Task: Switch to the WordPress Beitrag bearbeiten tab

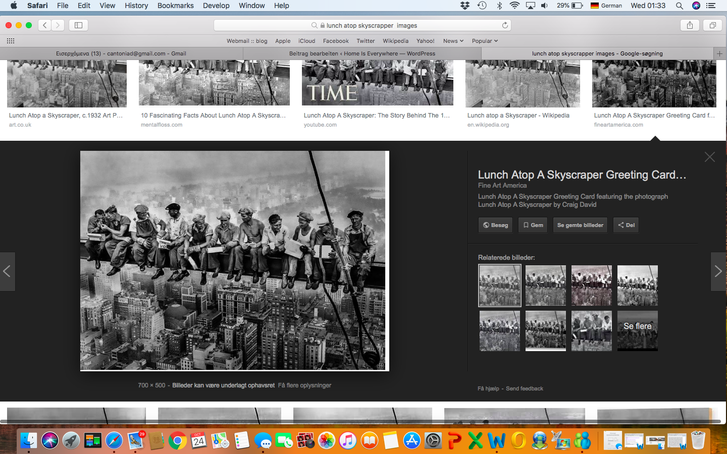Action: pos(362,53)
